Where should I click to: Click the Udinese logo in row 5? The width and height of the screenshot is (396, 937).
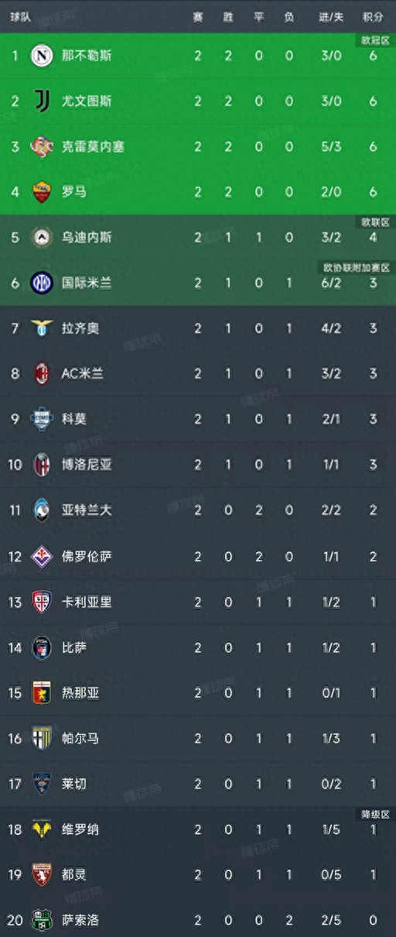pyautogui.click(x=42, y=238)
